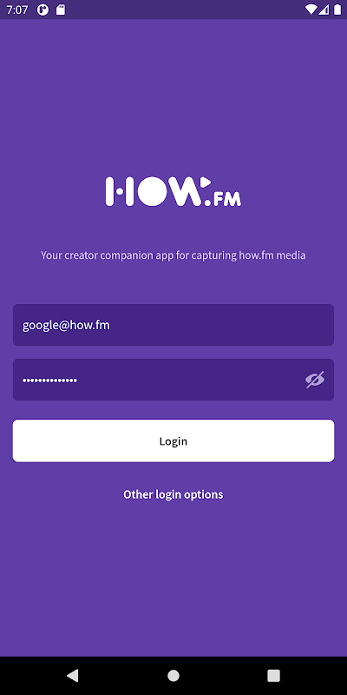
Task: Tap the 7:07 clock in status bar
Action: click(17, 10)
